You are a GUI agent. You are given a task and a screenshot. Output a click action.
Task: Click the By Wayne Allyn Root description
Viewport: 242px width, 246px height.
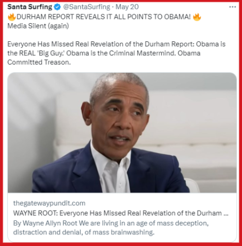click(111, 223)
